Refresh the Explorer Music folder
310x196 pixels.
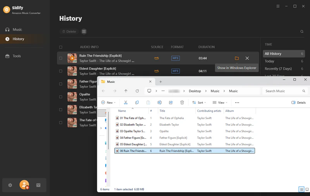137,91
